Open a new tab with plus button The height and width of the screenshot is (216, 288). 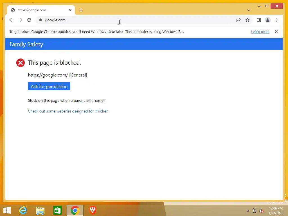click(81, 10)
